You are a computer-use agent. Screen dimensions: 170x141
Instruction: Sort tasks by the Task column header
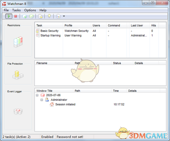(x=49, y=25)
